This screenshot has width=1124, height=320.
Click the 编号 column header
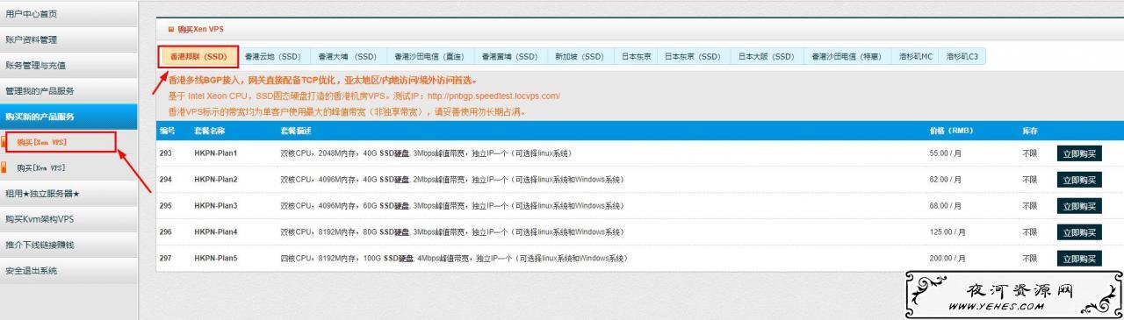point(167,131)
